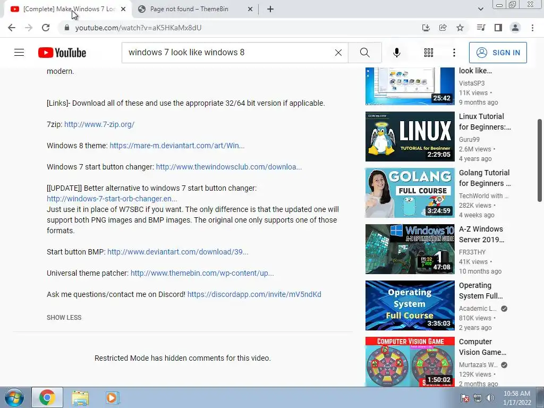Visit the FR33THY channel name

coord(472,252)
